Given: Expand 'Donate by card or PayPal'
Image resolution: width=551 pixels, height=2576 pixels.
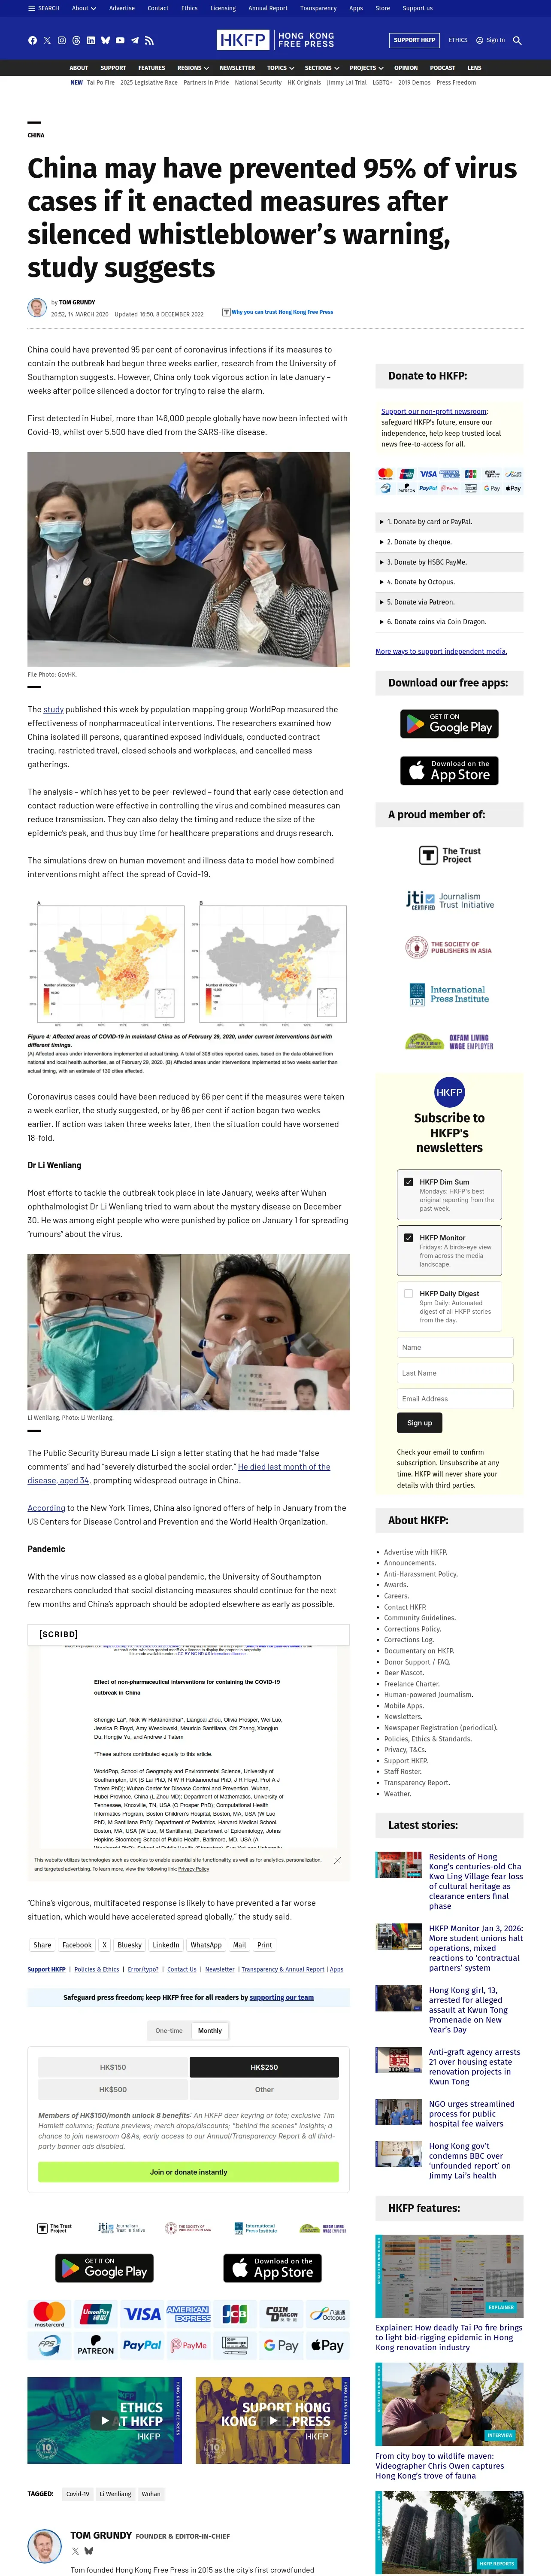Looking at the screenshot, I should pos(449,522).
